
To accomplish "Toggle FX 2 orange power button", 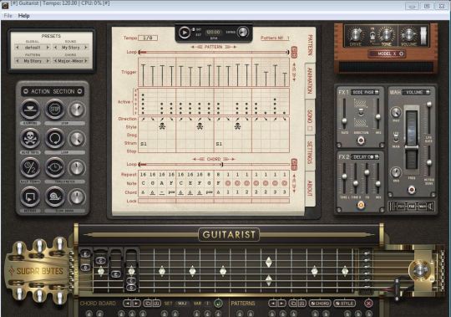I will click(361, 205).
